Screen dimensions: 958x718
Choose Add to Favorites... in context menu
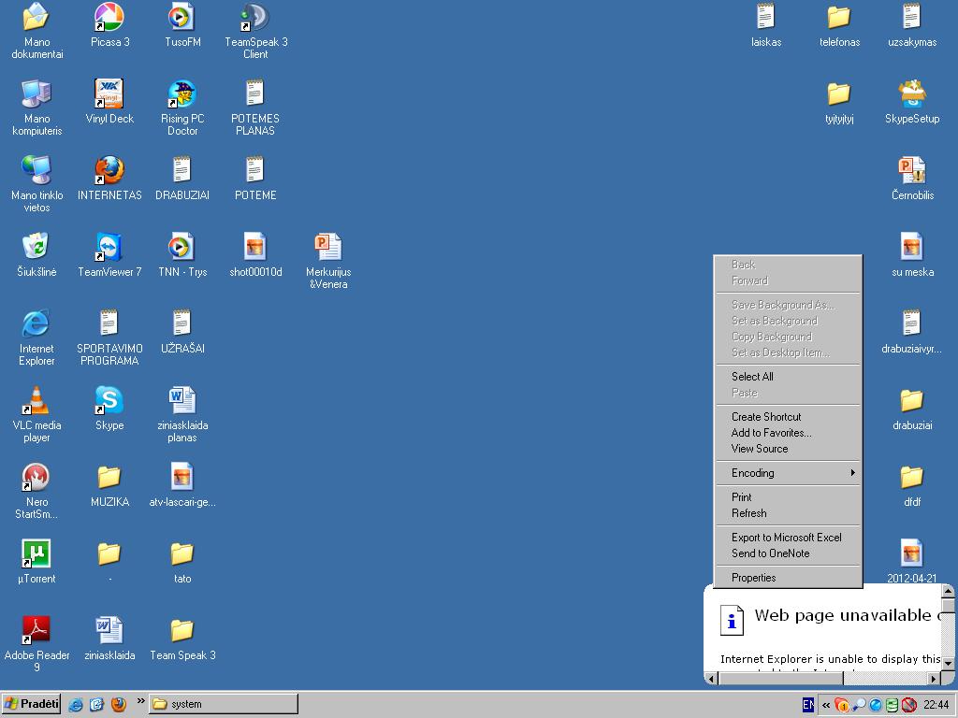788,433
